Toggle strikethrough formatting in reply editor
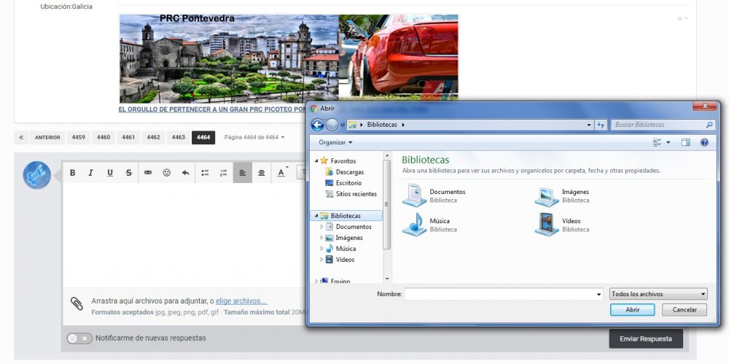729x364 pixels. (129, 173)
